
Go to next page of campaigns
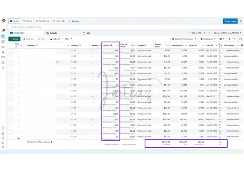pos(209,33)
